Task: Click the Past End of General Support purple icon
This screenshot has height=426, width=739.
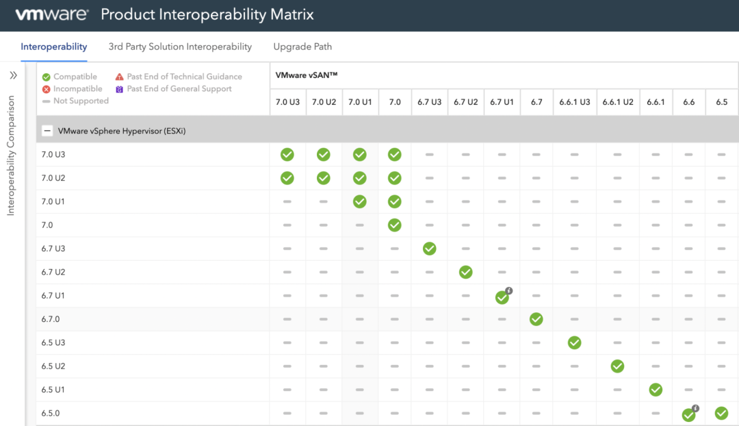Action: (119, 89)
